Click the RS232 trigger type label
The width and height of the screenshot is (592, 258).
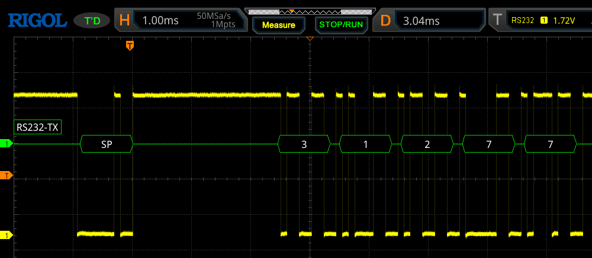pyautogui.click(x=523, y=20)
